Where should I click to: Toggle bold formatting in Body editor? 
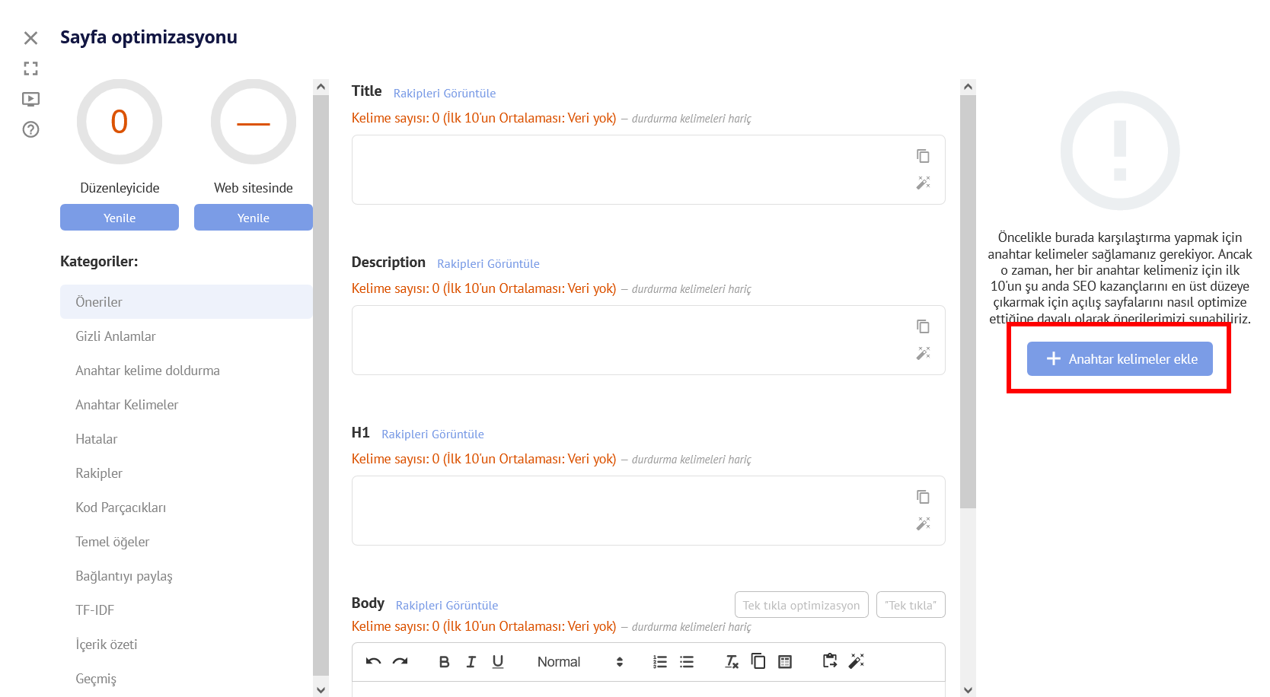(444, 662)
